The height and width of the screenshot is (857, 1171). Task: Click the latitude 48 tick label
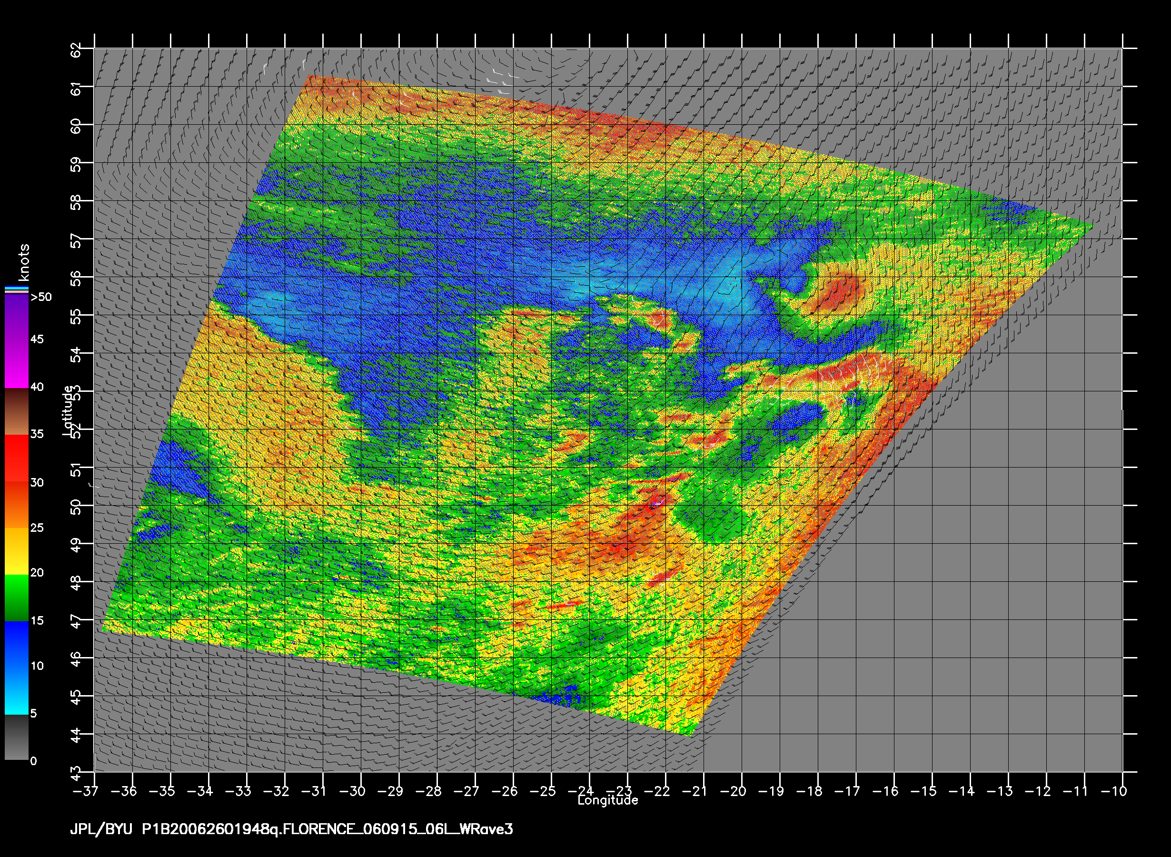click(x=76, y=584)
